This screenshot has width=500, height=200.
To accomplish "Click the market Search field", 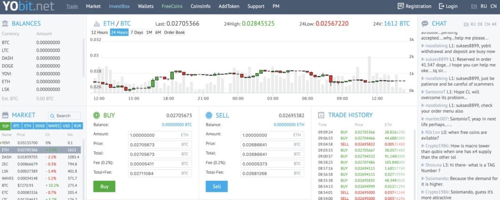I will tap(64, 116).
